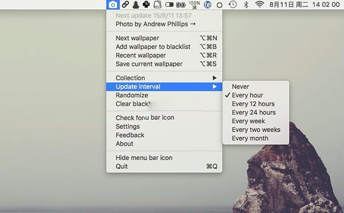Click Add wallpaper to blacklist
Viewport: 344px width, 213px height.
point(165,47)
